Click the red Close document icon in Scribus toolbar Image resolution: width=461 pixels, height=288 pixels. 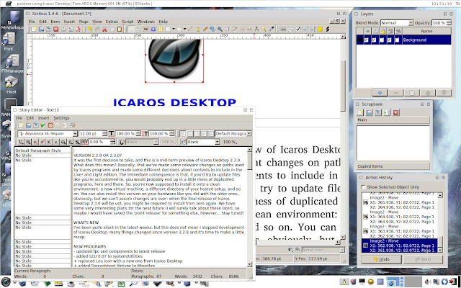coord(56,29)
